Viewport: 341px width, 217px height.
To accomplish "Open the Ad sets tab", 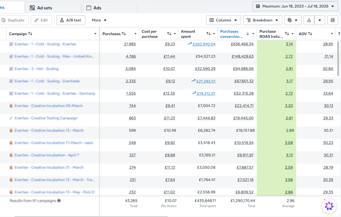I will tap(54, 8).
